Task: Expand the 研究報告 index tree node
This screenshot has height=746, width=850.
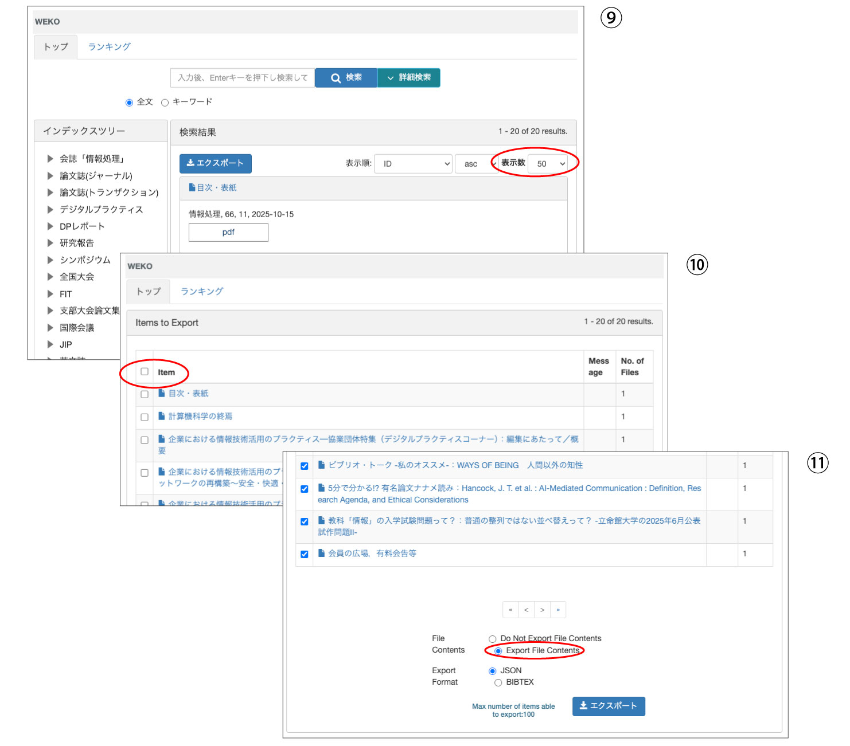Action: tap(50, 243)
